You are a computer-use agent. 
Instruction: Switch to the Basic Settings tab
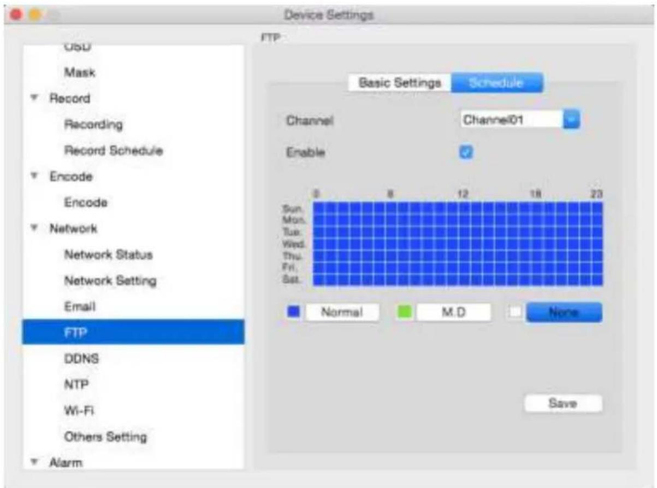(x=399, y=83)
